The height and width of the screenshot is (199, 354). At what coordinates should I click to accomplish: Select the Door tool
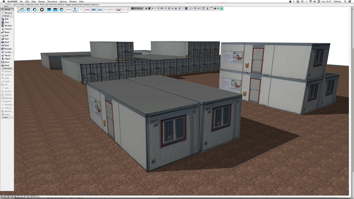(7, 22)
